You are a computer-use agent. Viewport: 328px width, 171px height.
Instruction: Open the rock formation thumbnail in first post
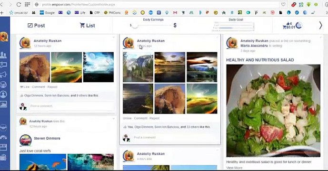click(x=35, y=67)
